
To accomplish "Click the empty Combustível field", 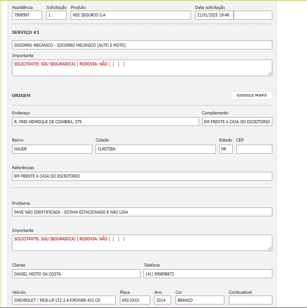I will pos(250,300).
